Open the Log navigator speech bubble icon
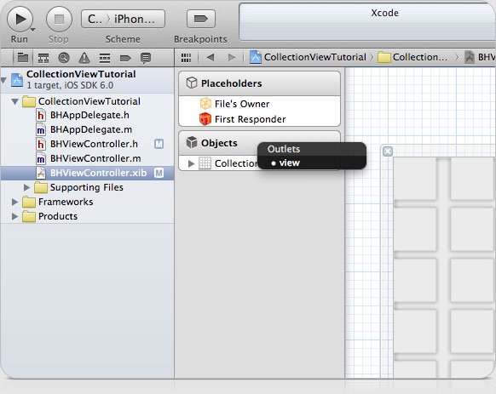 (x=146, y=58)
